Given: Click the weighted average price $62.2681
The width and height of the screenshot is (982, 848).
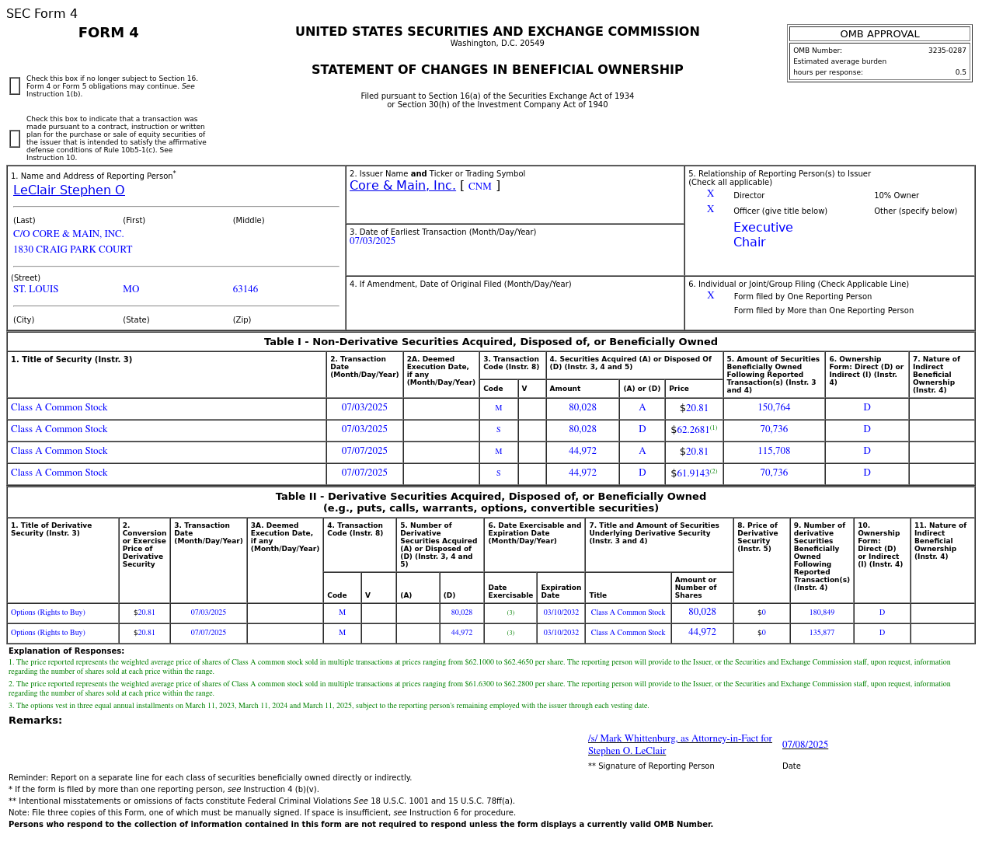Looking at the screenshot, I should pyautogui.click(x=690, y=430).
